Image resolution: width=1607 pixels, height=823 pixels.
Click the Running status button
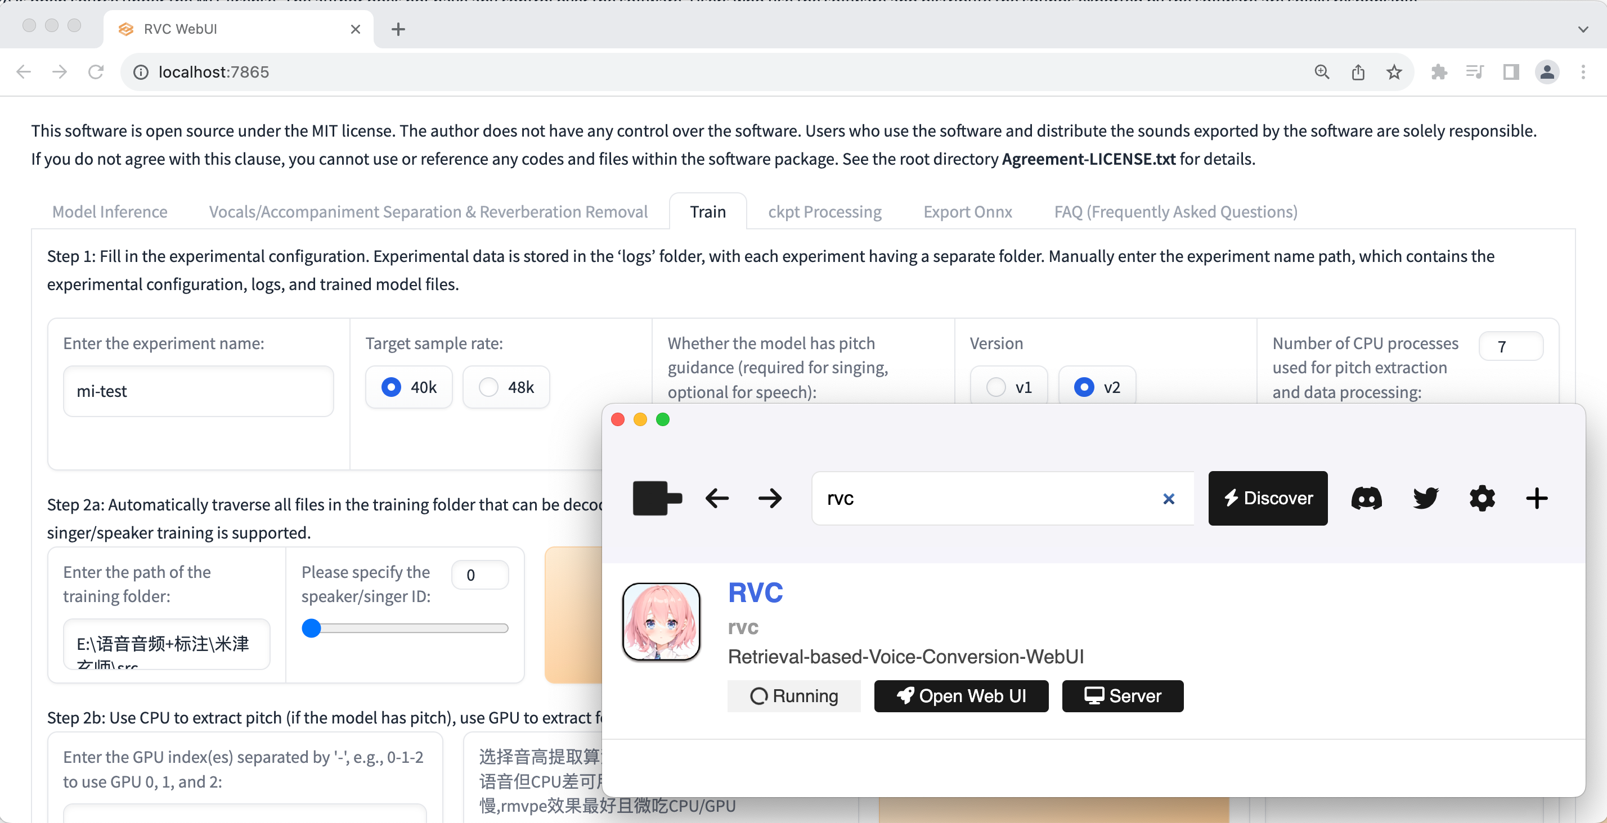[x=793, y=696]
